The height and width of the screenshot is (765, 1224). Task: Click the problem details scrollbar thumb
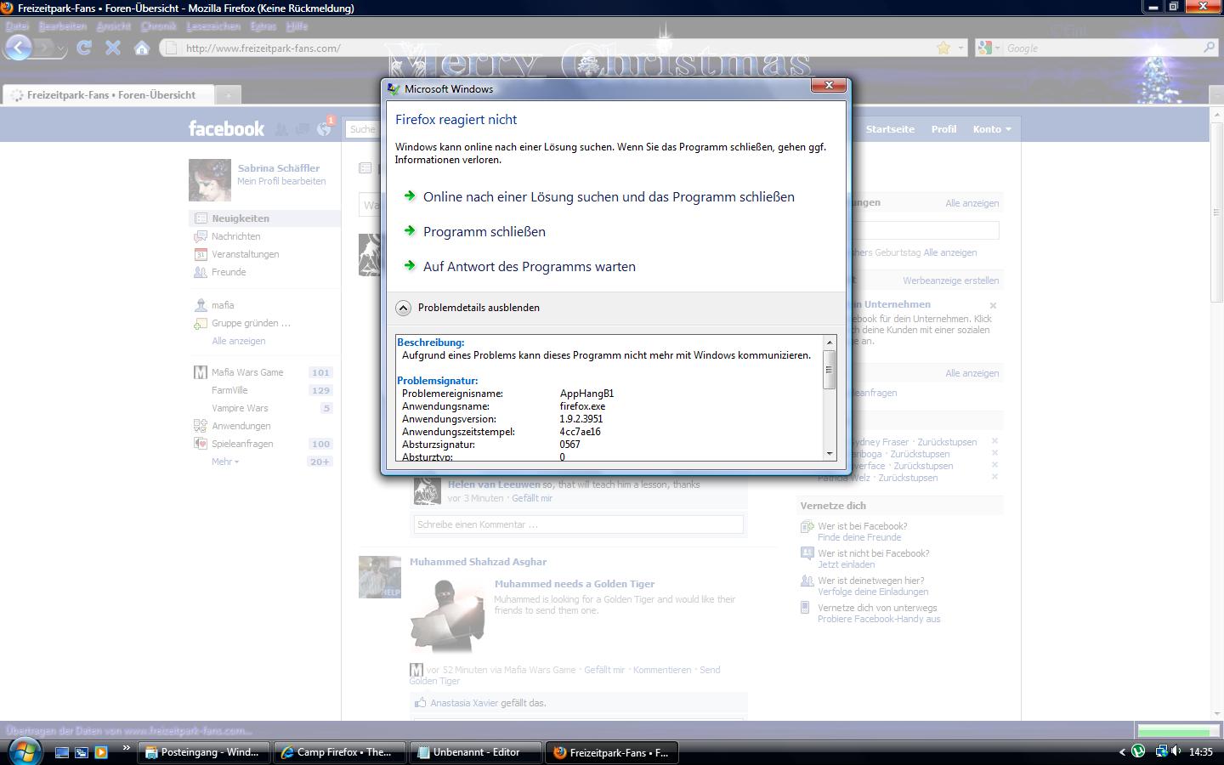(x=830, y=370)
